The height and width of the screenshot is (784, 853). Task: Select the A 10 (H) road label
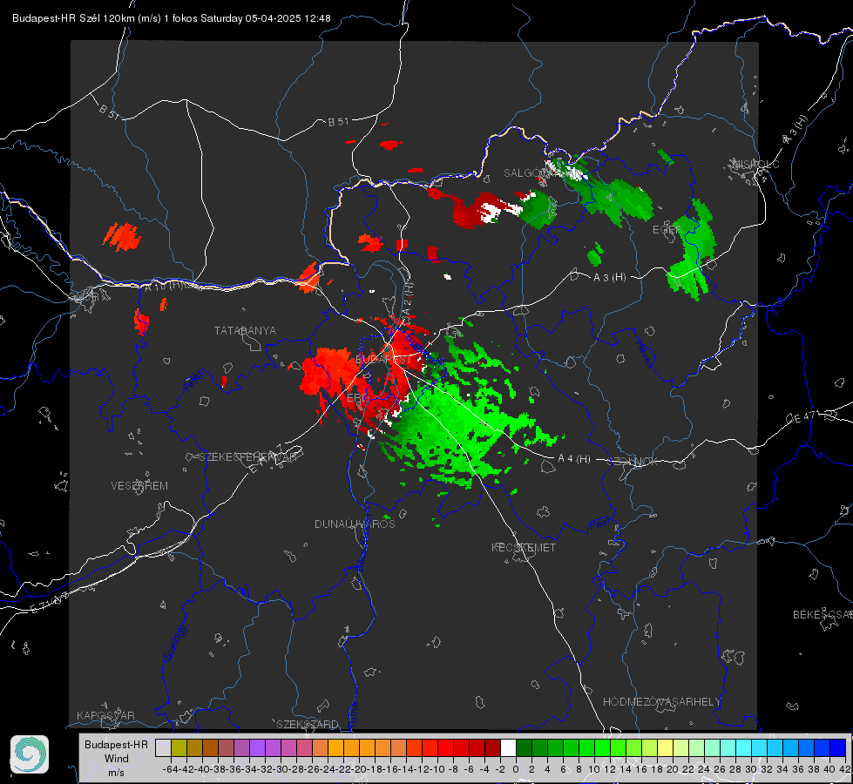pos(164,285)
